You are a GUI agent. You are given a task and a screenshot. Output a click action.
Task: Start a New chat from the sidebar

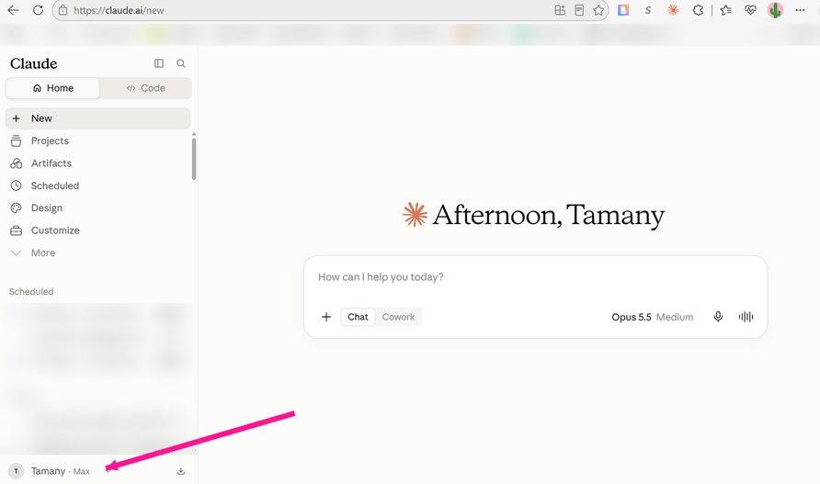click(x=97, y=118)
